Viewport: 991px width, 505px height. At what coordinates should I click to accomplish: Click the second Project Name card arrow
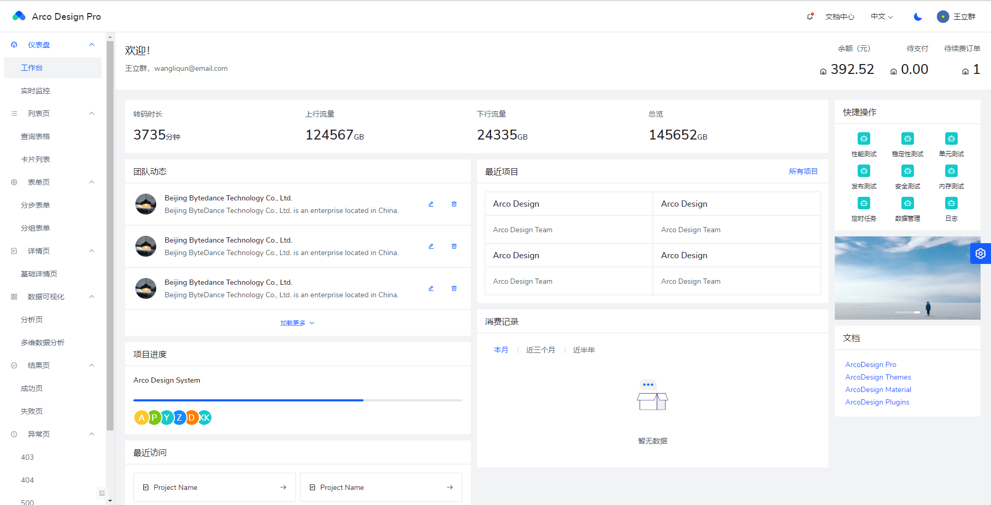click(x=450, y=487)
